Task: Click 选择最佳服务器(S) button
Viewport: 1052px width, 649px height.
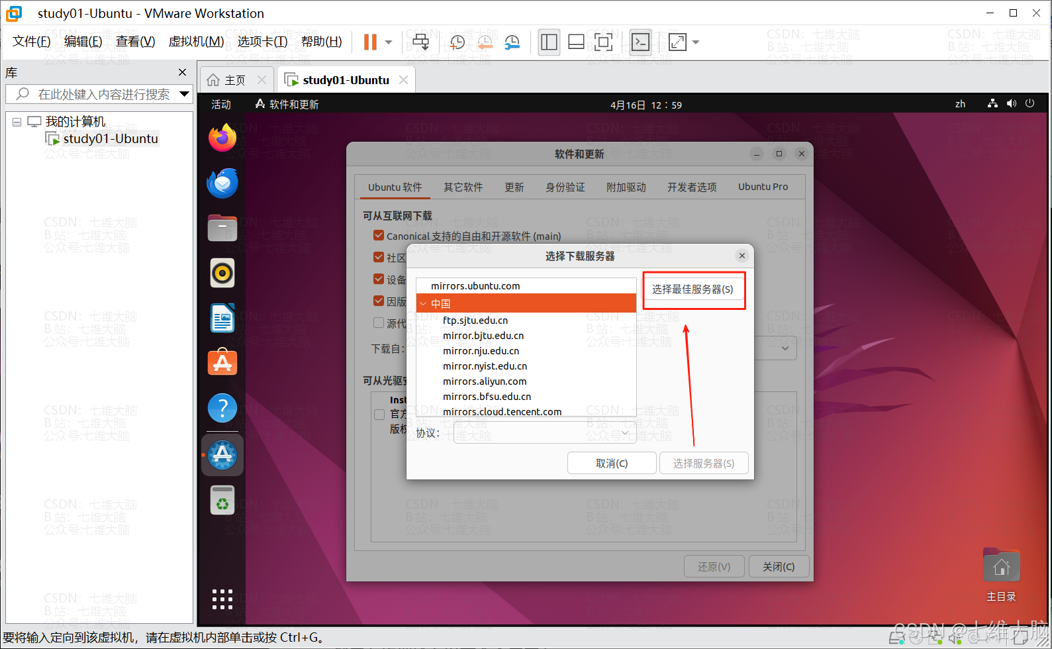Action: [693, 289]
